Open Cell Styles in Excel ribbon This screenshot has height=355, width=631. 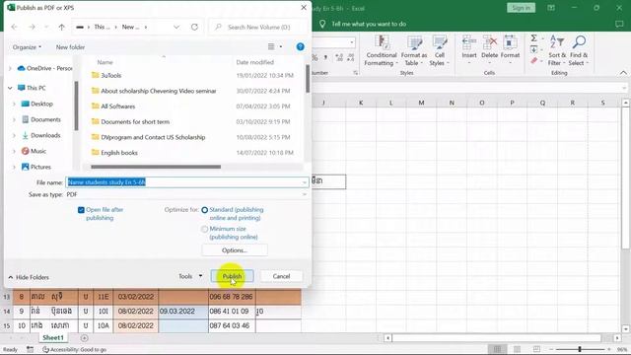(439, 50)
